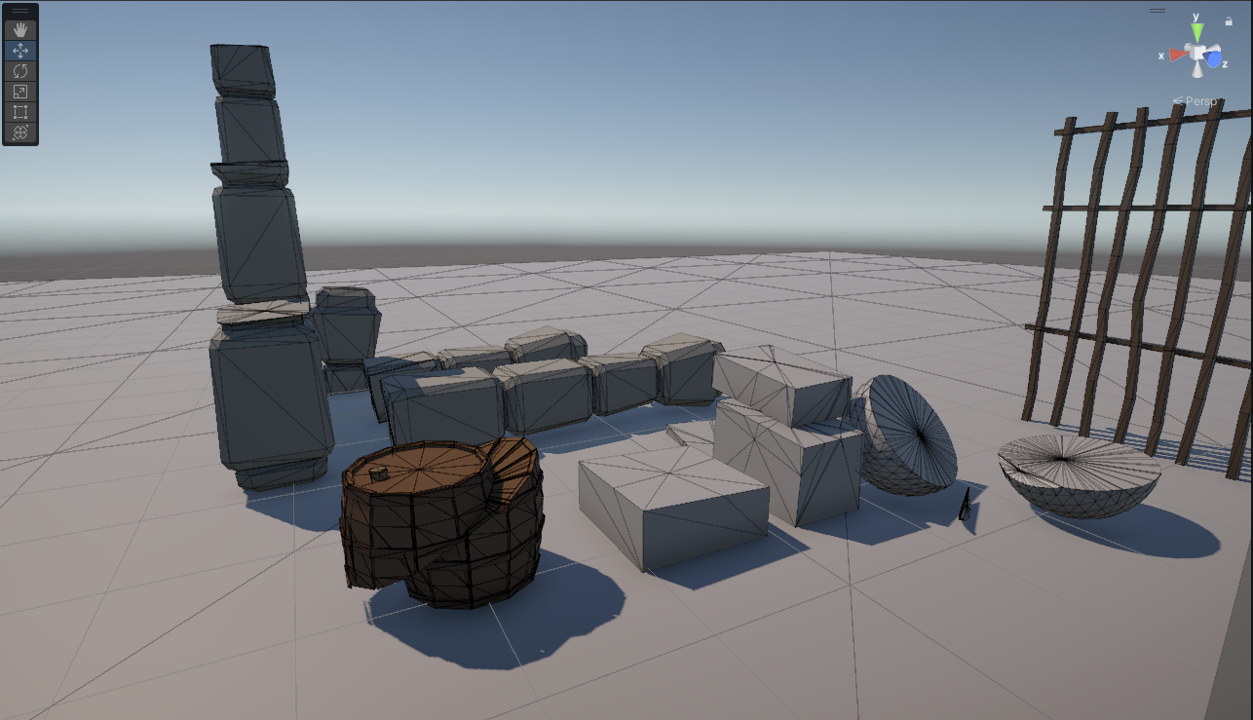The image size is (1253, 720).
Task: Click the gizmo center cube
Action: (1196, 53)
